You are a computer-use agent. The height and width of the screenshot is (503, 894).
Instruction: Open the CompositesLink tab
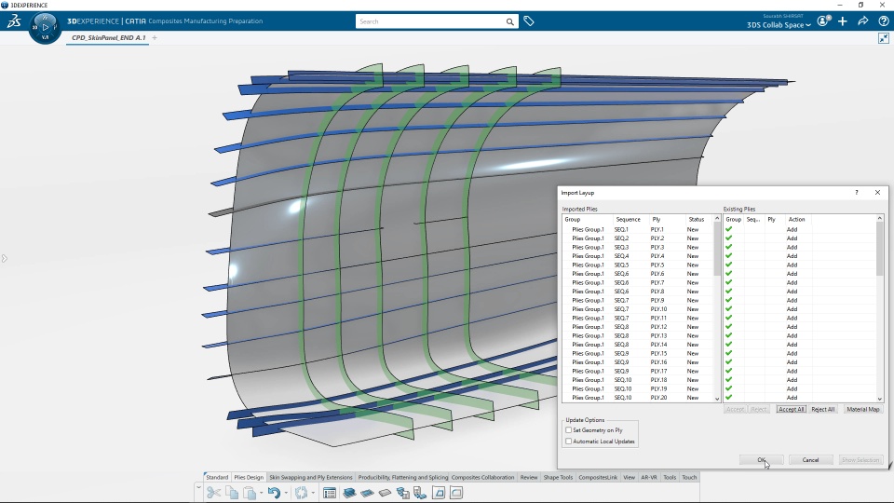[598, 477]
